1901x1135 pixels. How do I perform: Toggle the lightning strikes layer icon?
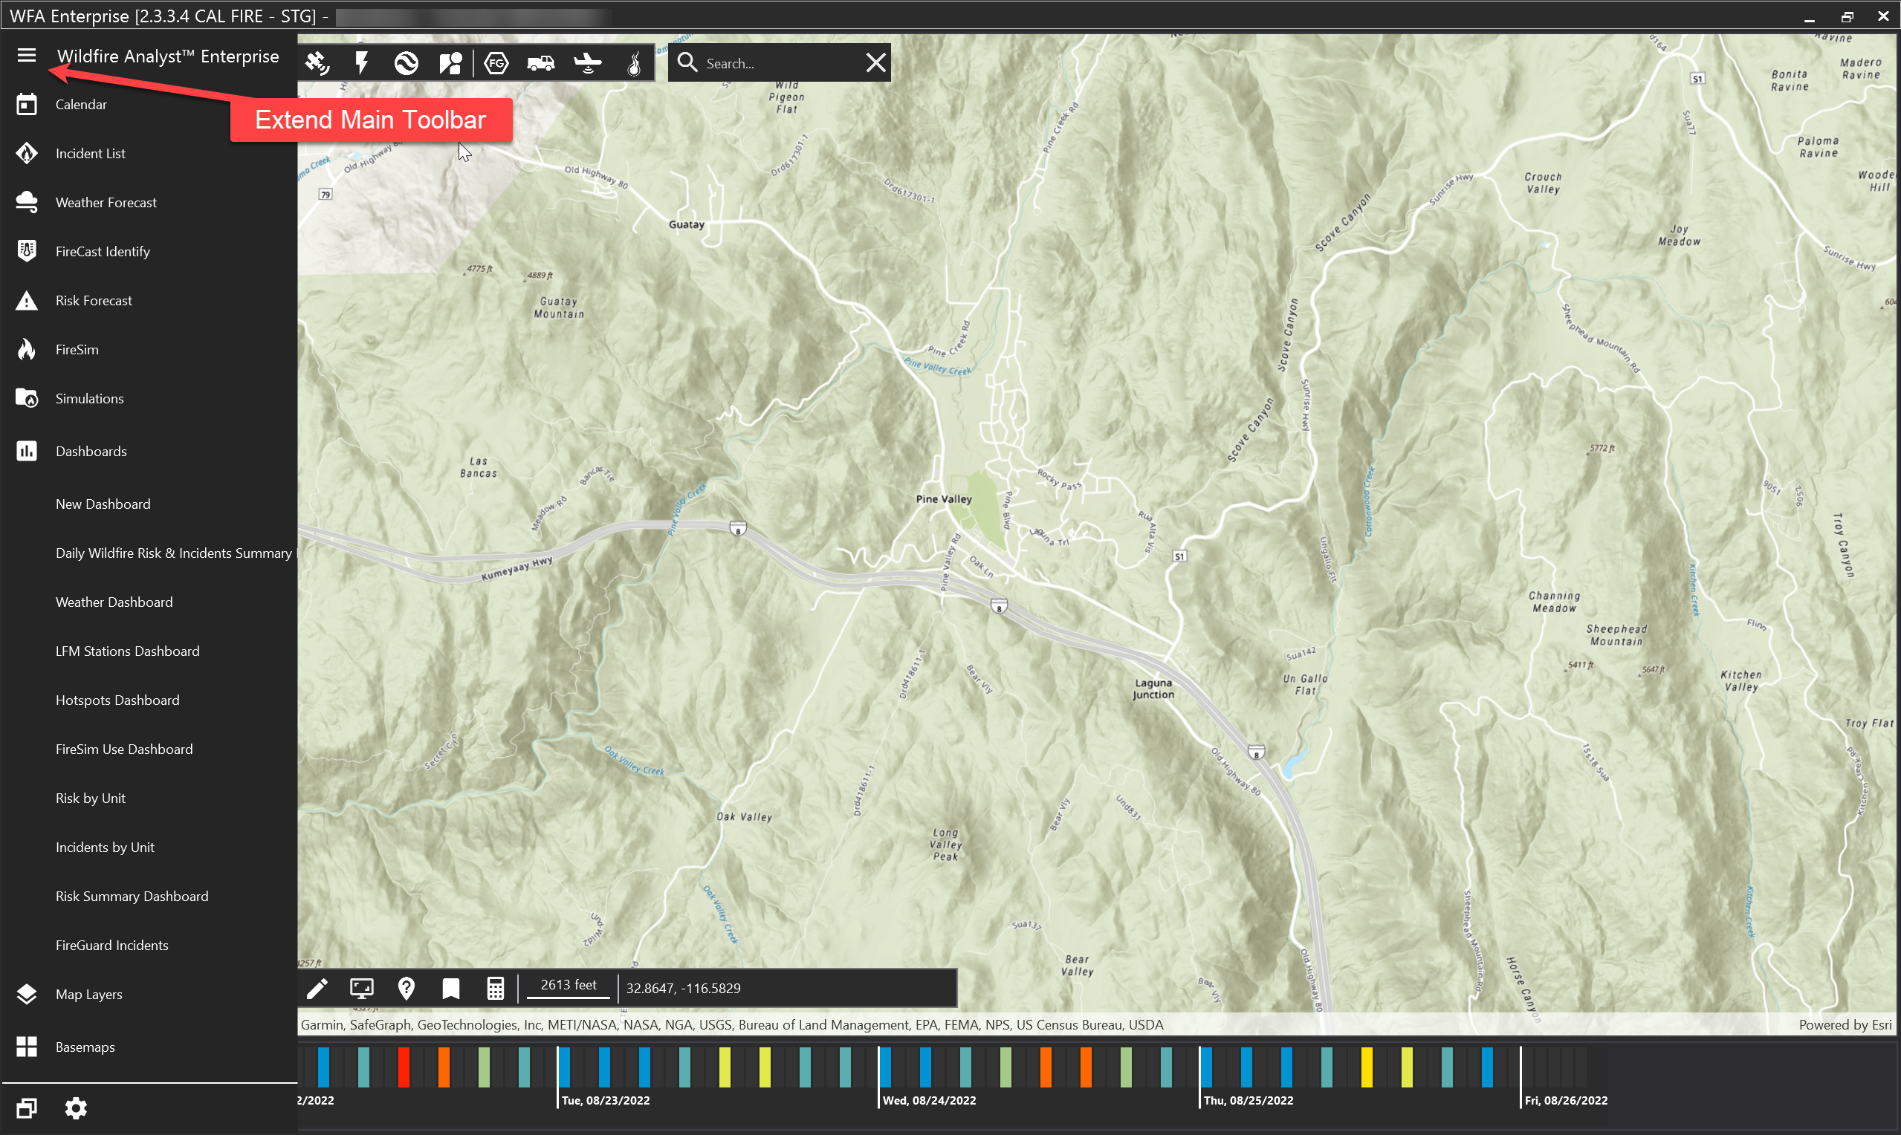pos(361,62)
